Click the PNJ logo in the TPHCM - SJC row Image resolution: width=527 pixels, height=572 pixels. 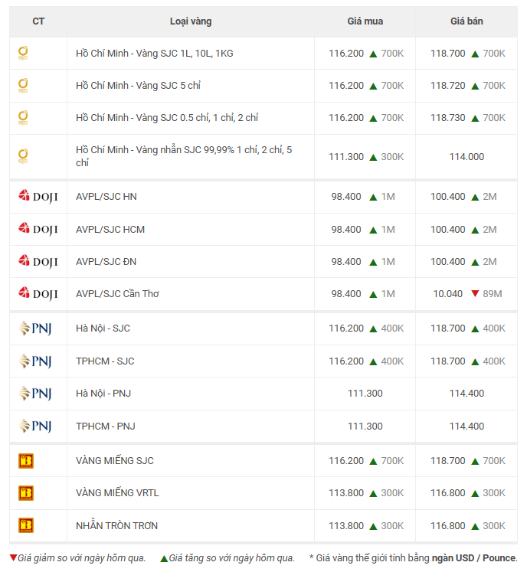35,361
